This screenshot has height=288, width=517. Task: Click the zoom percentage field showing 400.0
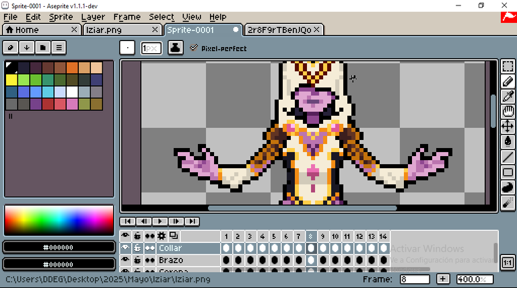click(475, 279)
